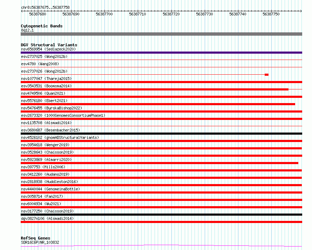The height and width of the screenshot is (250, 312).
Task: Open nsv397753 (Mills2006) variant label
Action: click(43, 167)
